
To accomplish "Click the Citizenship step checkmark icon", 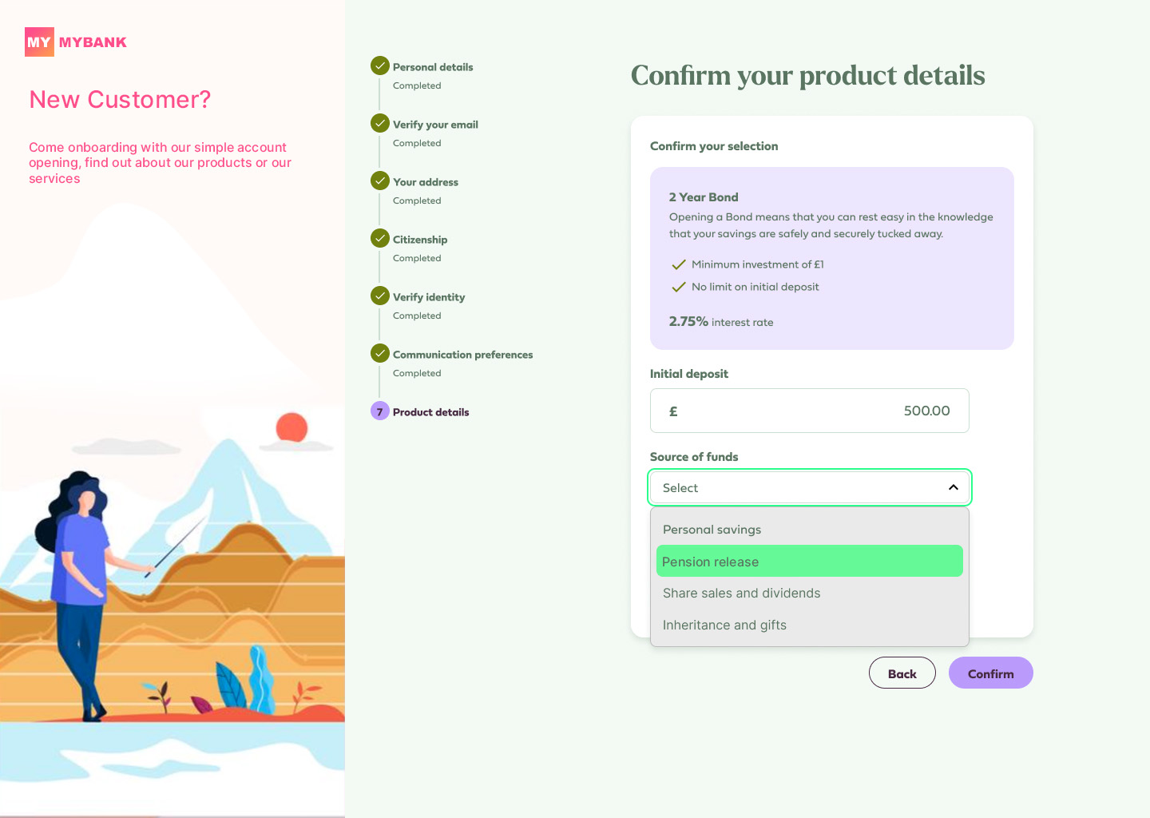I will click(x=380, y=239).
